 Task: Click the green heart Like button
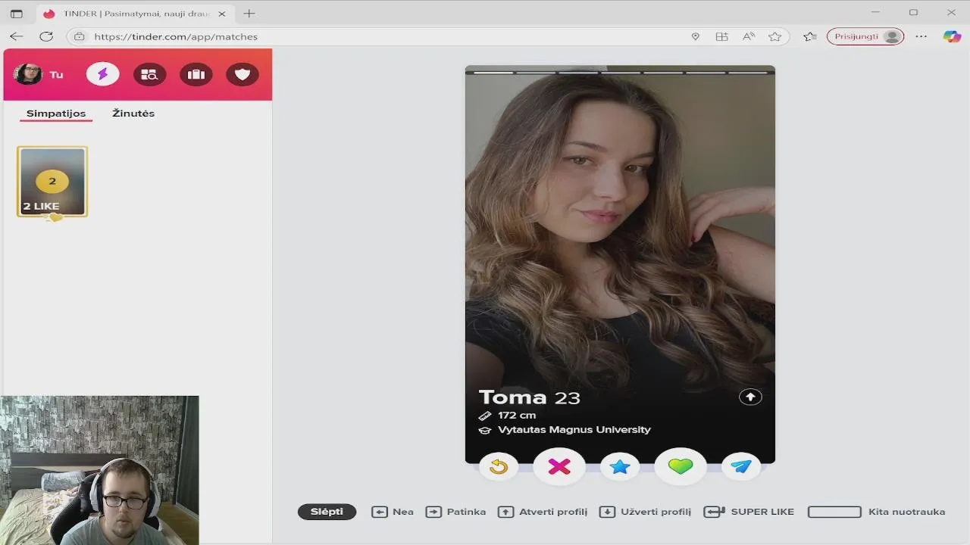click(681, 467)
